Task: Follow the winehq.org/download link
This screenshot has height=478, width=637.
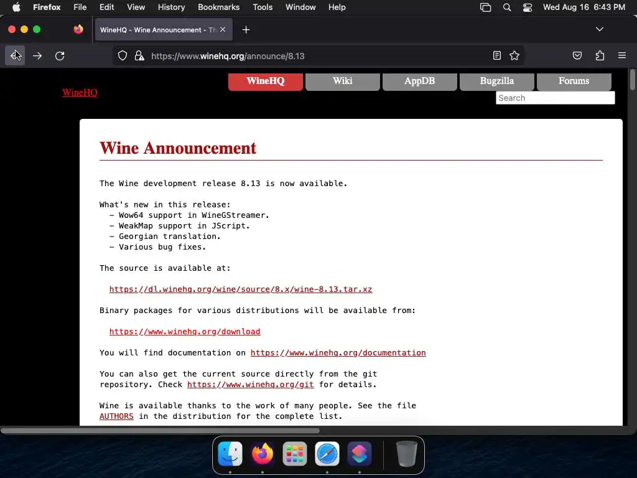Action: [185, 332]
